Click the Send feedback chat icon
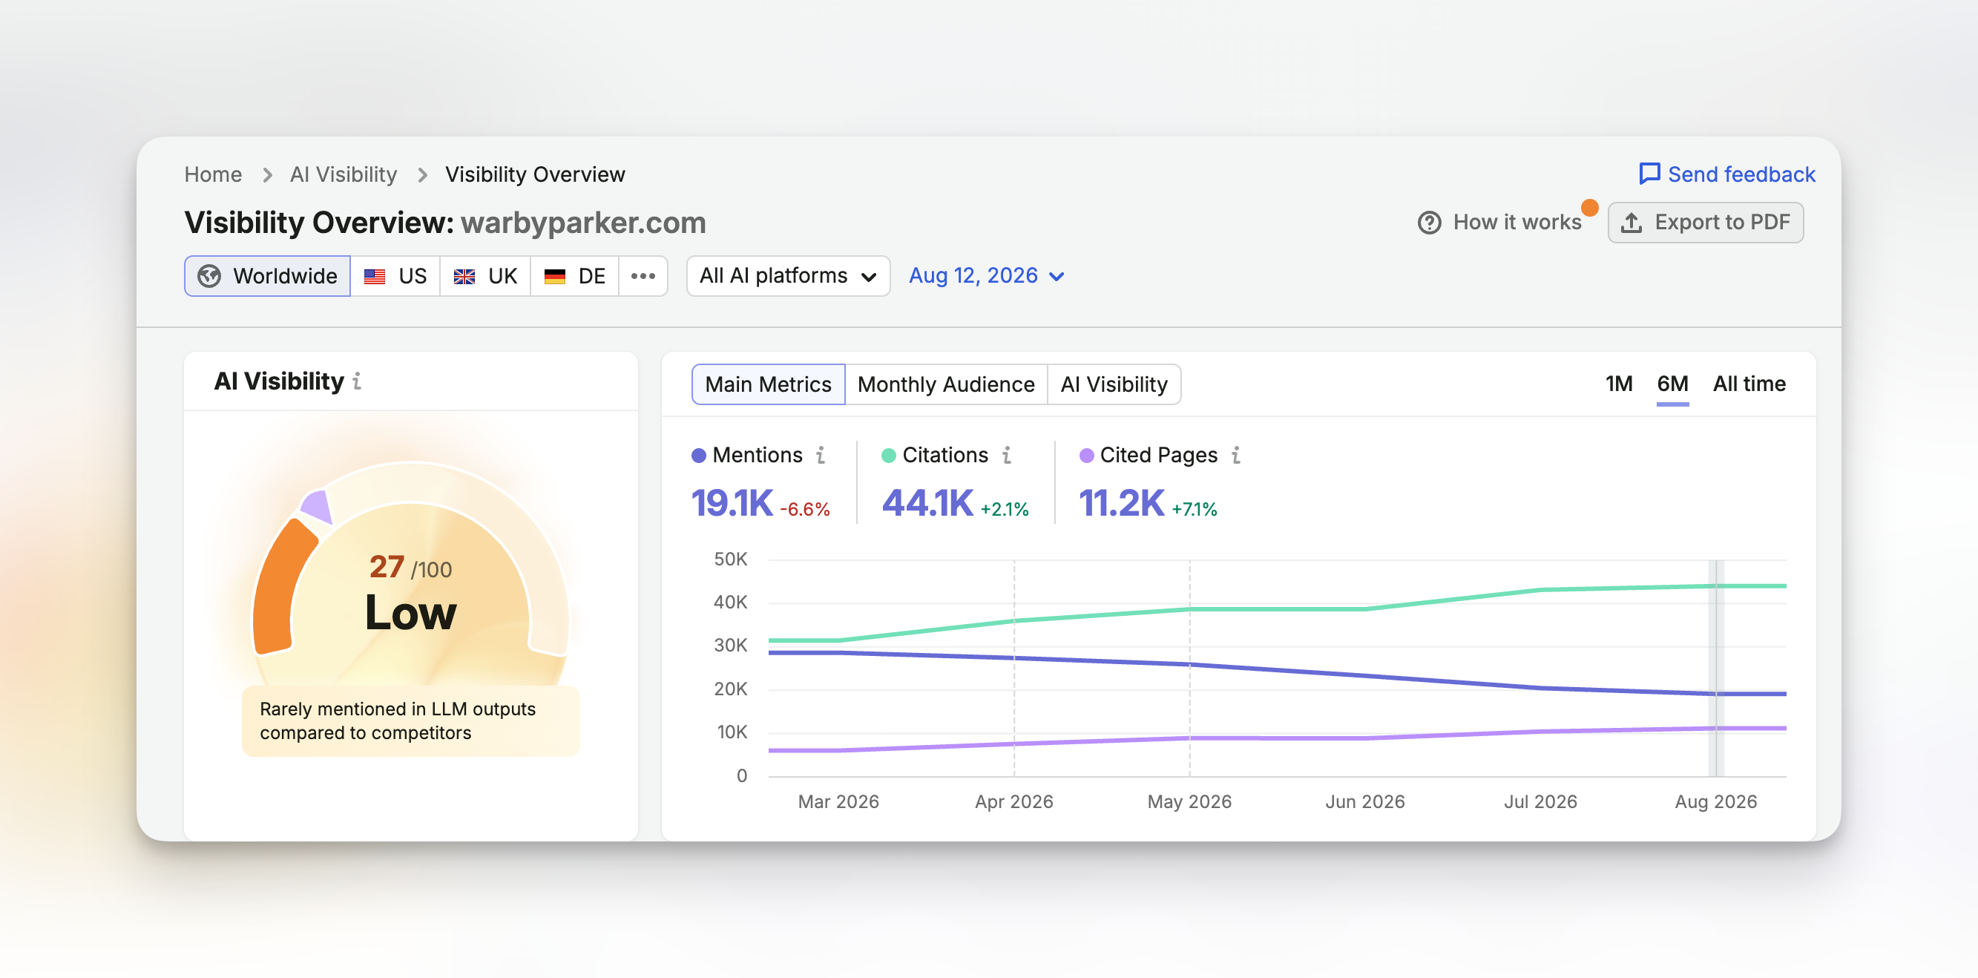 point(1649,174)
